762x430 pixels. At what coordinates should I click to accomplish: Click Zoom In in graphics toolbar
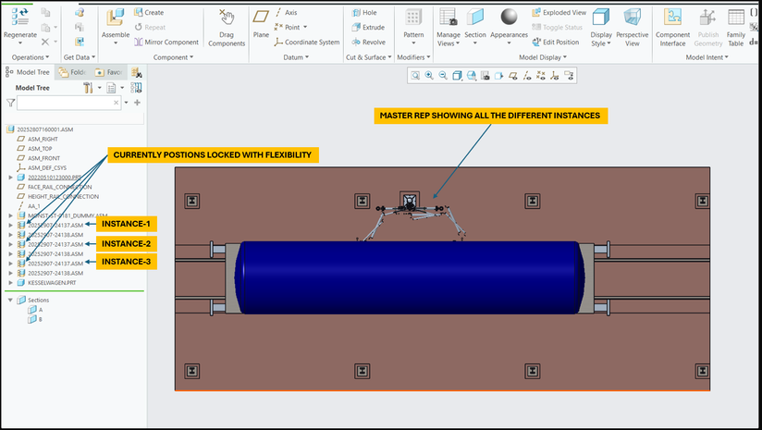[x=429, y=76]
